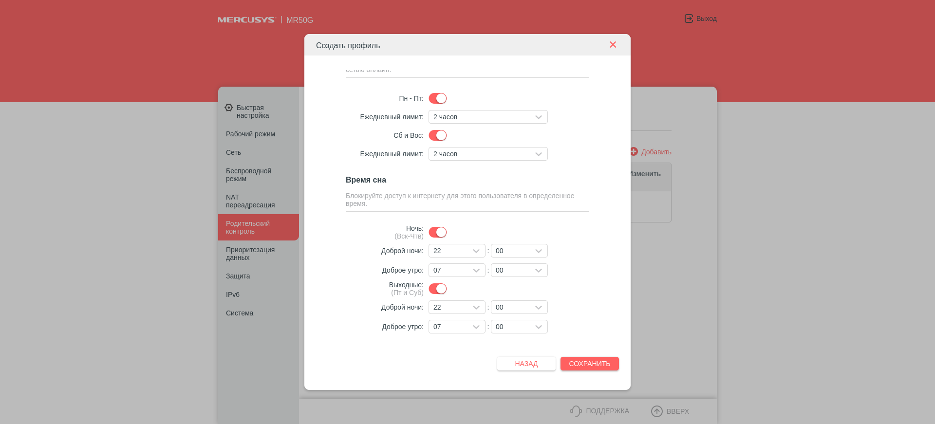Image resolution: width=935 pixels, height=424 pixels.
Task: Open the Ночь Доброе утро hour dropdown
Action: [x=456, y=270]
